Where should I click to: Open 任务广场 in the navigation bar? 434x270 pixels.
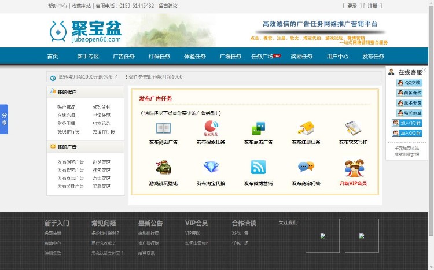tap(262, 57)
